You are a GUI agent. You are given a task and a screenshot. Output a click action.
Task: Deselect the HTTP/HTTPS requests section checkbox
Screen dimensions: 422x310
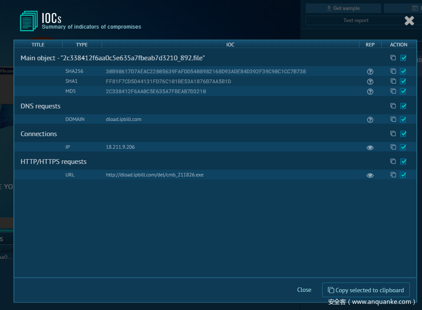click(403, 161)
